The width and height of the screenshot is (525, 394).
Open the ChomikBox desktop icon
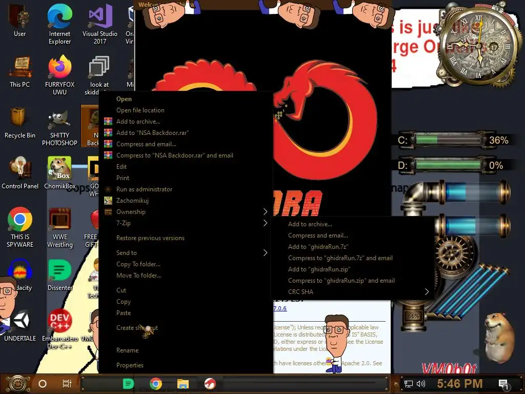pos(59,173)
